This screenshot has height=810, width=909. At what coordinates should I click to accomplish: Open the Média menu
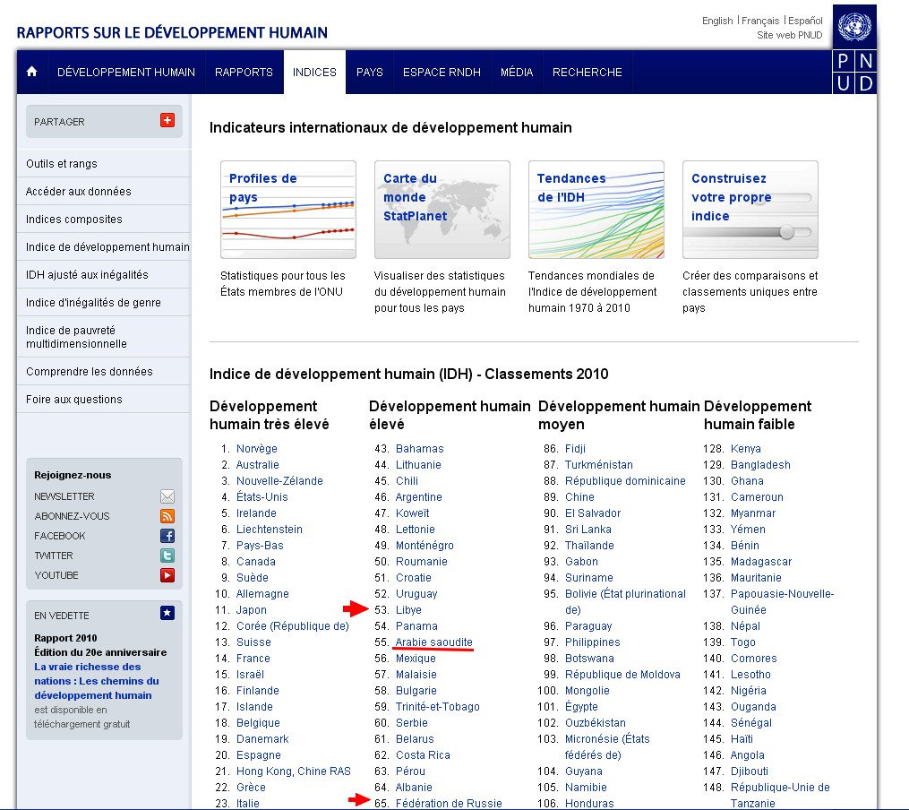click(517, 72)
